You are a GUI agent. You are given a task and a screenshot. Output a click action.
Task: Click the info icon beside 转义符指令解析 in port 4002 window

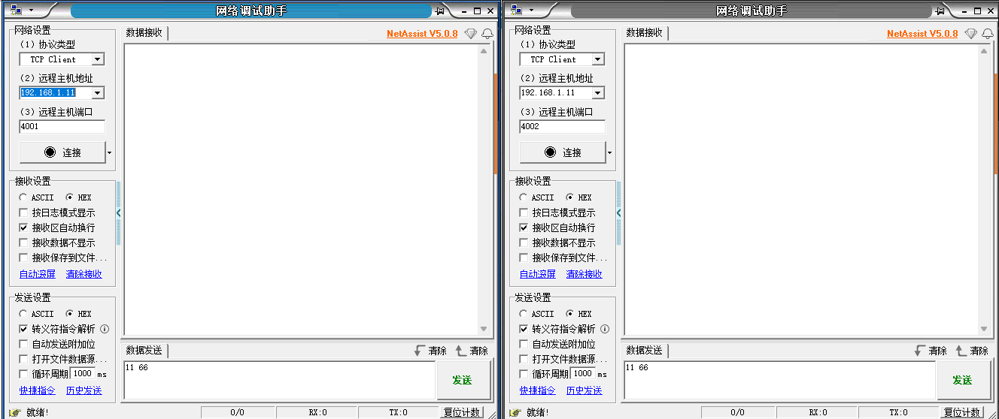pos(605,329)
